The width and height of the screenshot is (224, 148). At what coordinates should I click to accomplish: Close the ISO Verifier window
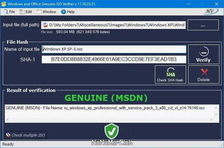pyautogui.click(x=216, y=4)
